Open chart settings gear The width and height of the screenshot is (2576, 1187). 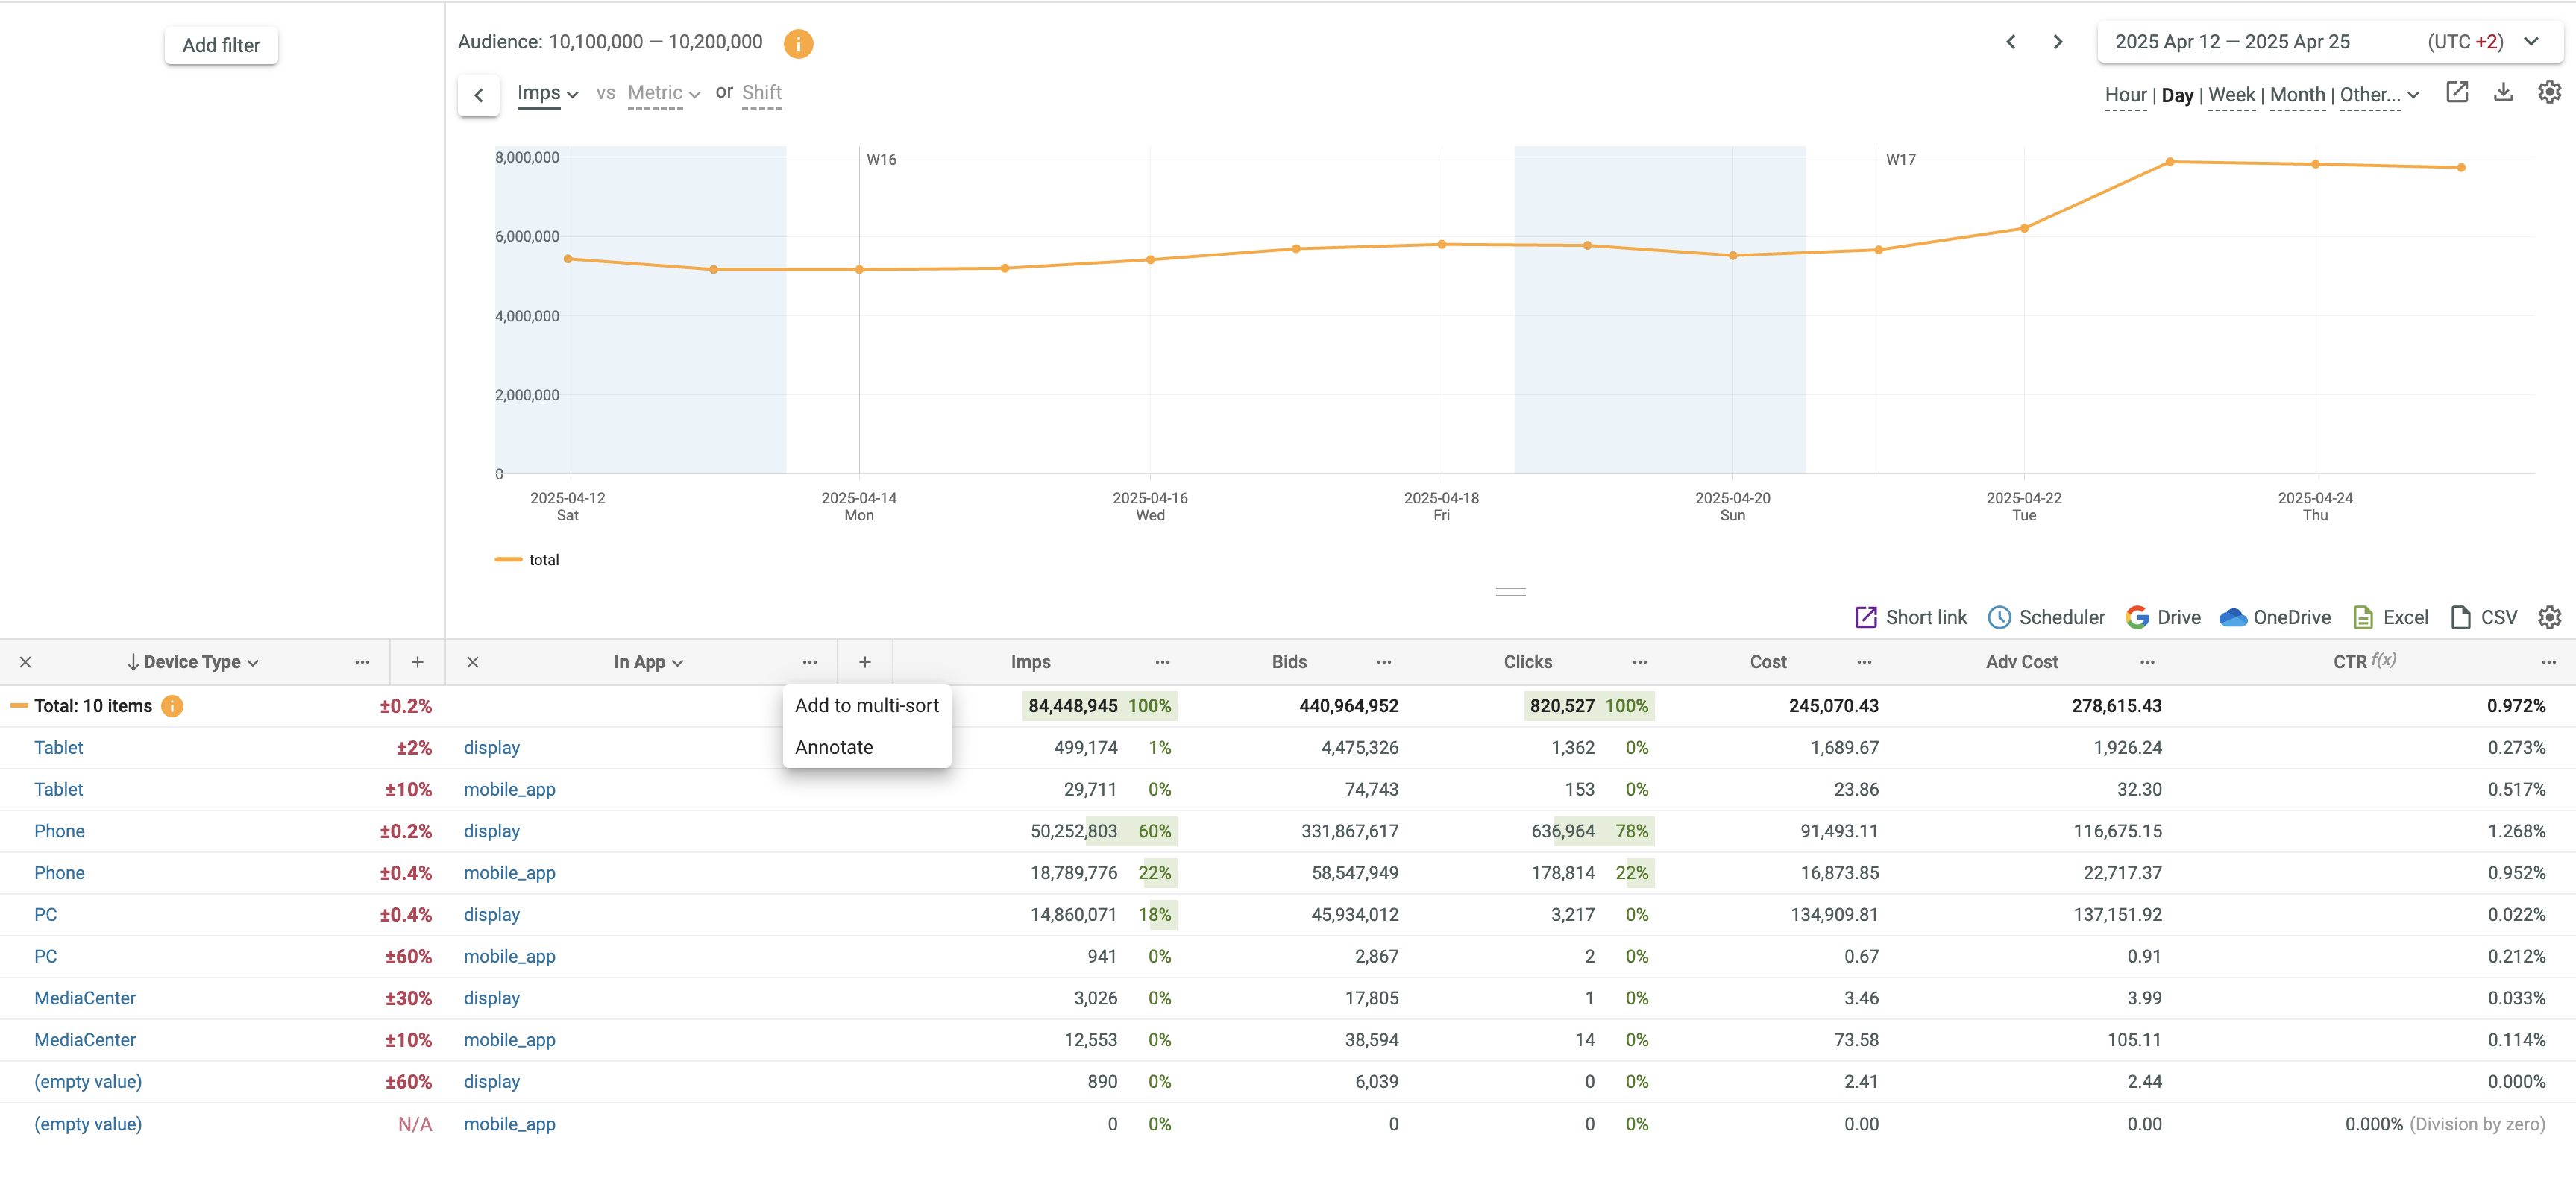pos(2549,93)
